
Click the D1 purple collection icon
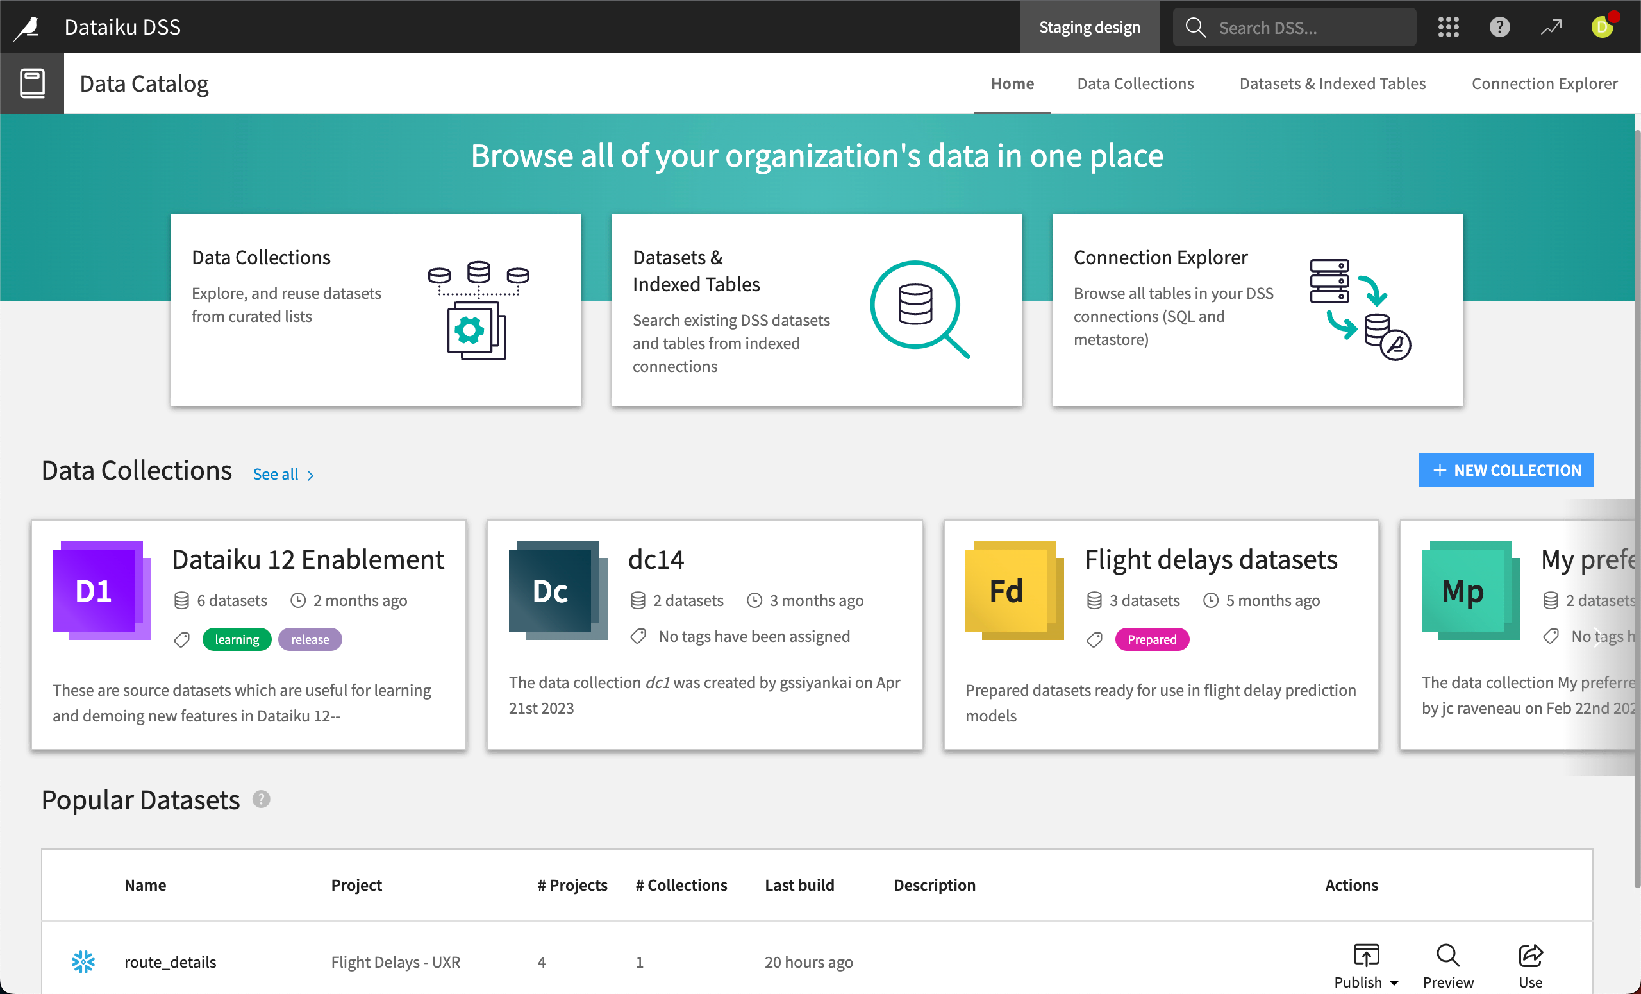coord(101,590)
